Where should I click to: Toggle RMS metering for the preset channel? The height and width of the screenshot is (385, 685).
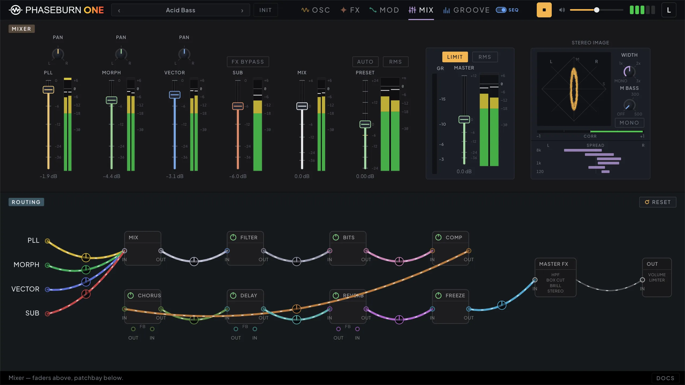tap(395, 62)
